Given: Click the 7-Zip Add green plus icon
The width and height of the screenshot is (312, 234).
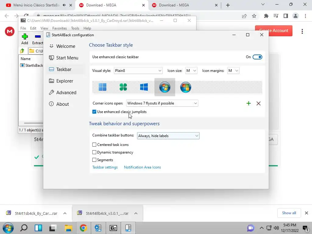Looking at the screenshot, I should pos(25,37).
